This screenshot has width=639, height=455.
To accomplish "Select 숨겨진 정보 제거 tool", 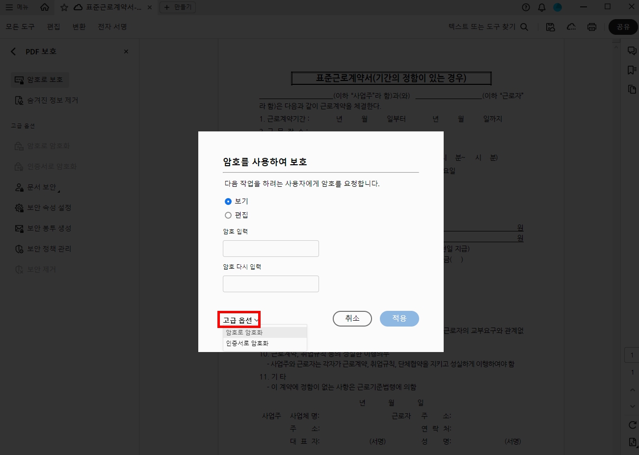I will 47,100.
